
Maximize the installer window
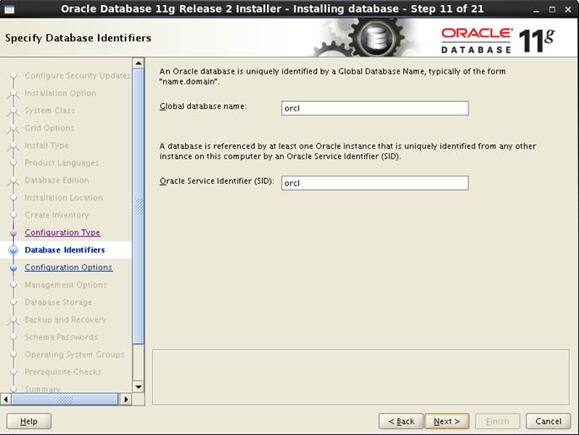click(x=552, y=9)
